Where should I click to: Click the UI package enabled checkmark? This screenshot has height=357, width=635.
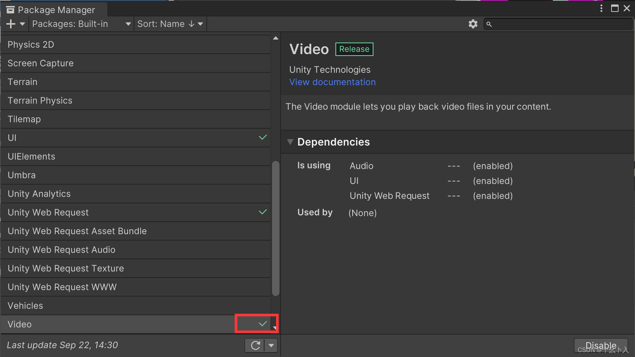tap(263, 137)
